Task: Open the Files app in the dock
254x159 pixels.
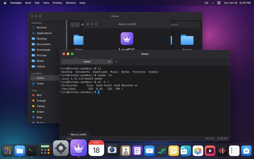Action: tap(20, 151)
